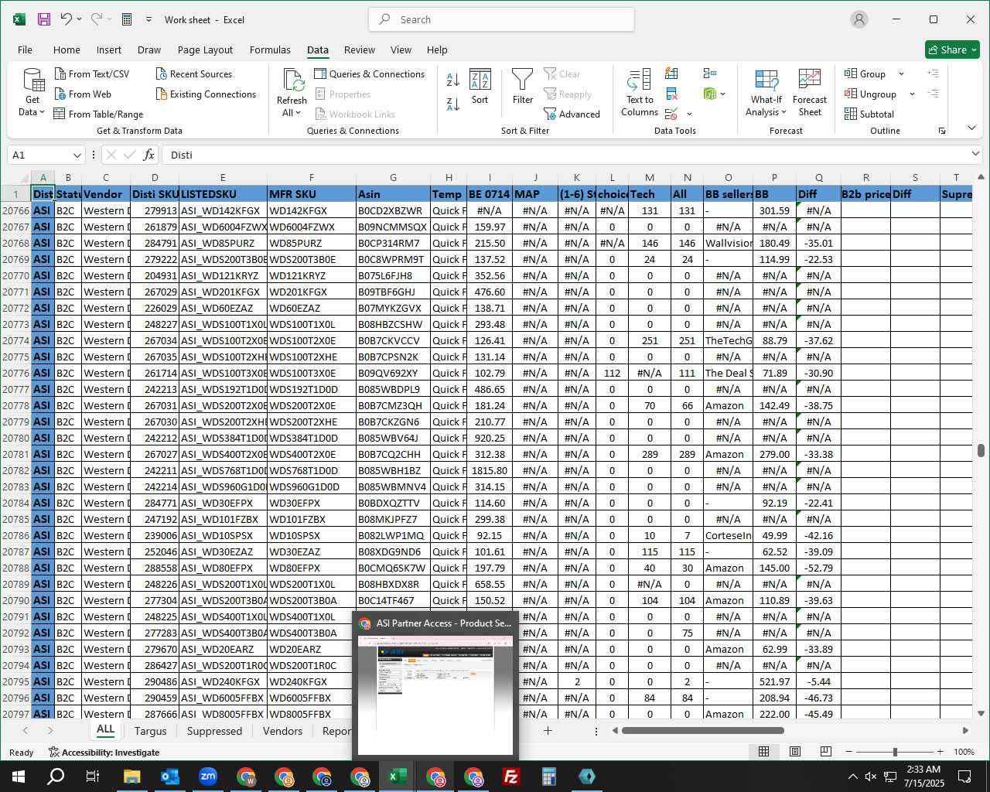
Task: Click zoom out minus button
Action: (848, 752)
